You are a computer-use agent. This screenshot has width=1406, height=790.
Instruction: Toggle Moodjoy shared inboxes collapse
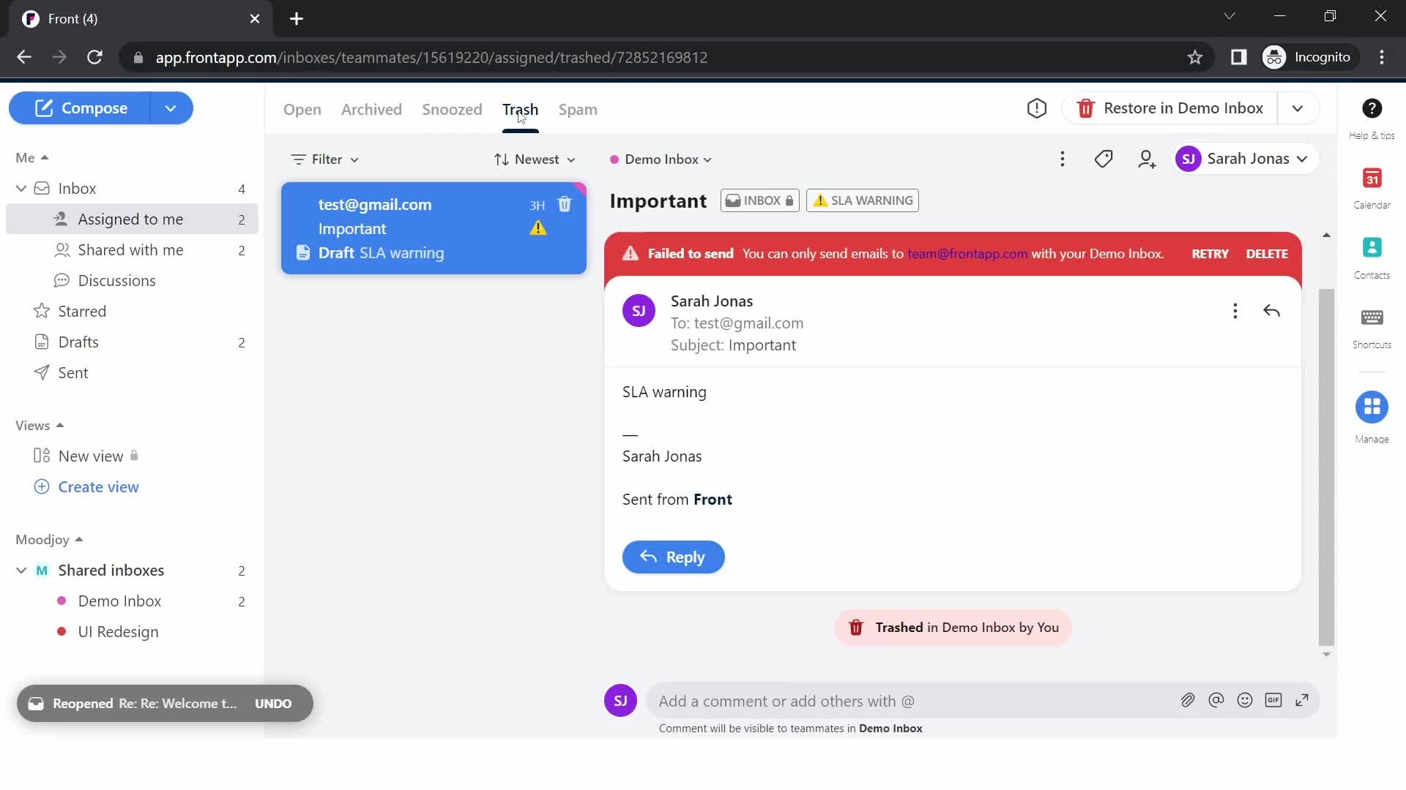pos(21,570)
